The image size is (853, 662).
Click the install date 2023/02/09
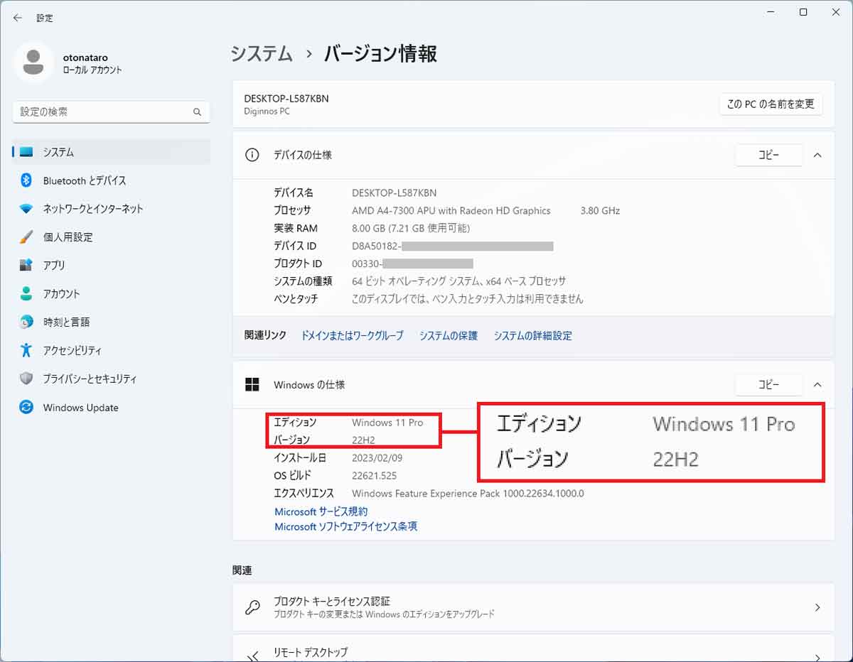pyautogui.click(x=377, y=457)
